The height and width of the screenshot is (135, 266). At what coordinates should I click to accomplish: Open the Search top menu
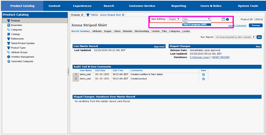[109, 6]
